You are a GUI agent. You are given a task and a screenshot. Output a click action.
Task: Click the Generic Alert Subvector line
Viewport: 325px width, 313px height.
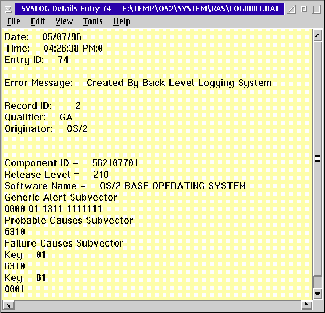tap(61, 198)
